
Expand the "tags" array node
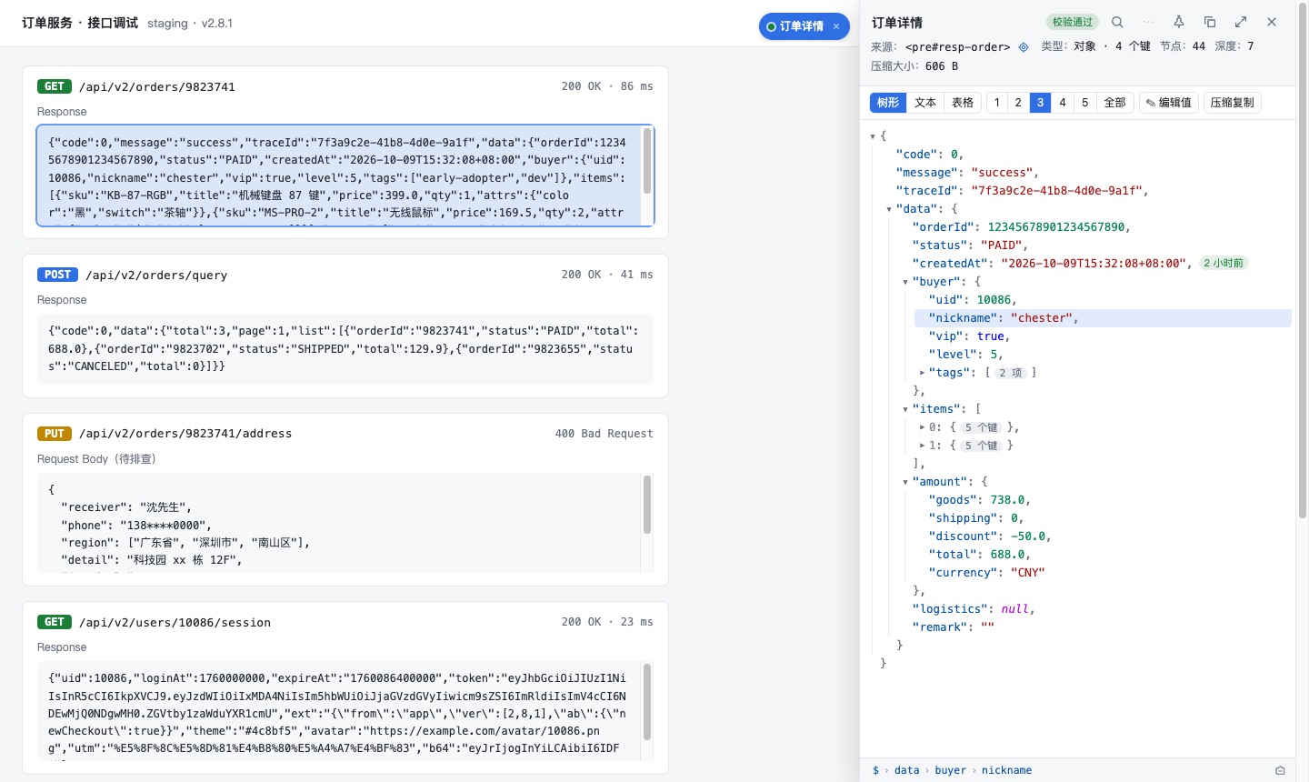click(x=922, y=373)
